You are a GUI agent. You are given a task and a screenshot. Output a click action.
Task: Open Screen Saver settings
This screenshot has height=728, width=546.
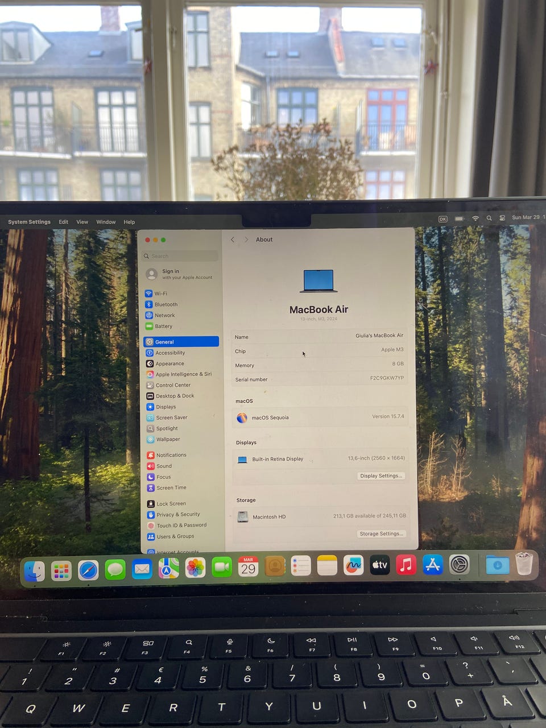click(181, 417)
